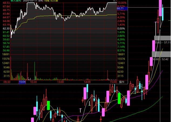Click the small window icon atop the intraday panel
This screenshot has height=122, width=173.
point(115,1)
